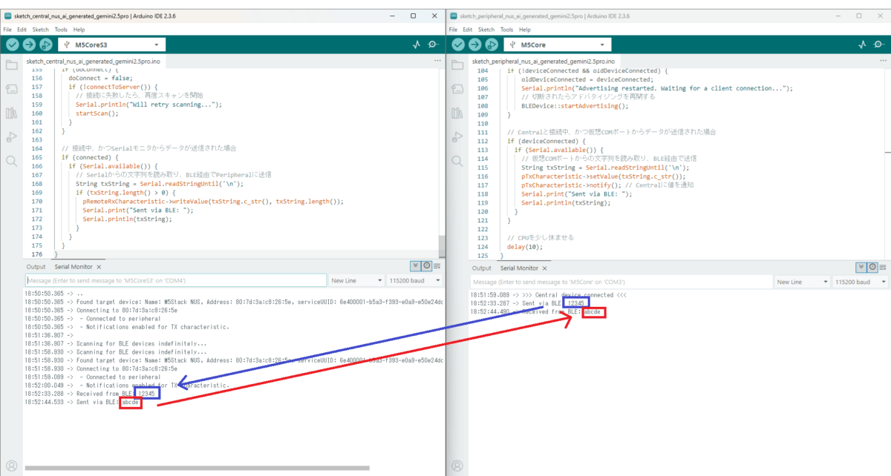
Task: Toggle timestamp in M5CoreS3 serial monitor
Action: tap(426, 266)
